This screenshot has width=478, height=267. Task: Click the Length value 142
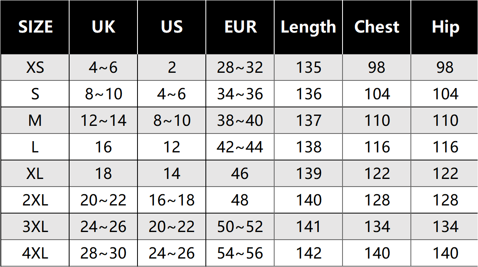click(308, 253)
